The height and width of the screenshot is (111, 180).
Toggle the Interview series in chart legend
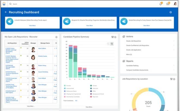tap(94, 88)
